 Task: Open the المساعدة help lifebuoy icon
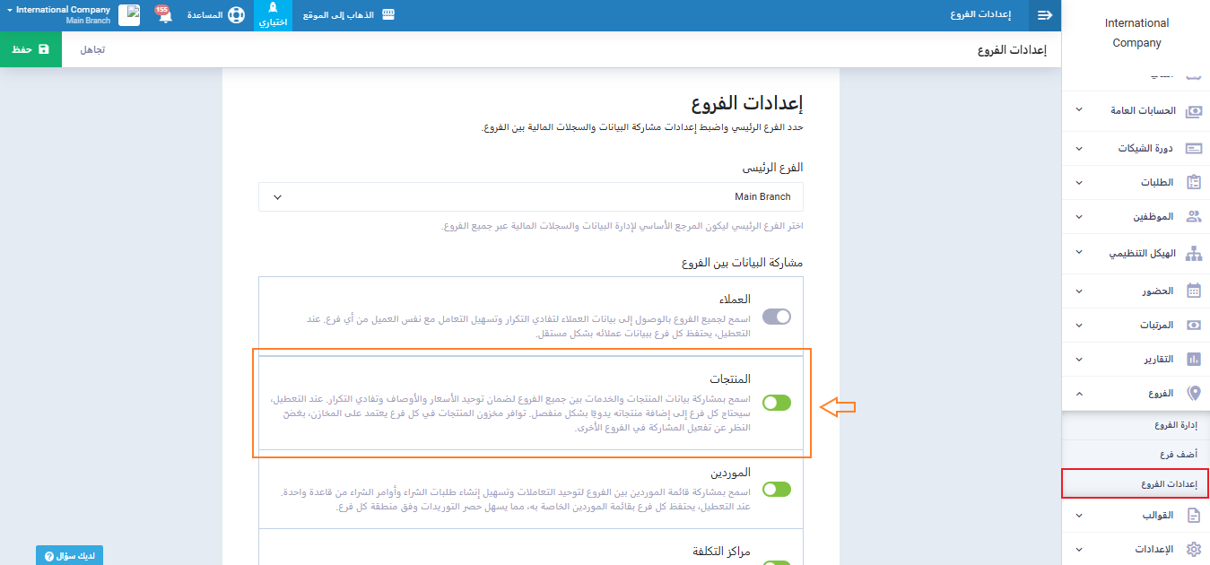point(236,15)
